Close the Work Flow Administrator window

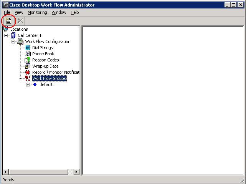241,5
